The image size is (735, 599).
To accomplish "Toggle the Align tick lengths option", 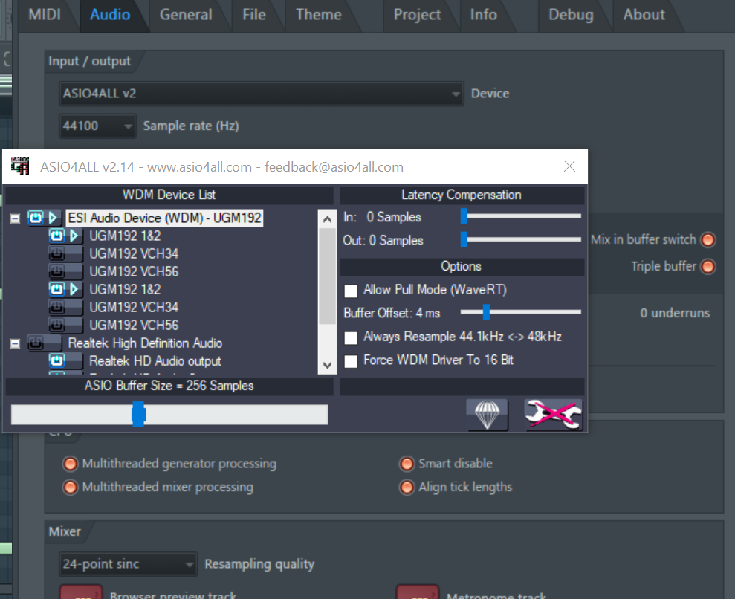I will click(x=407, y=488).
